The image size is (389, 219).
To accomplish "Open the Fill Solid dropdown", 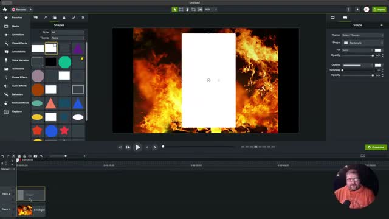I will [x=357, y=50].
